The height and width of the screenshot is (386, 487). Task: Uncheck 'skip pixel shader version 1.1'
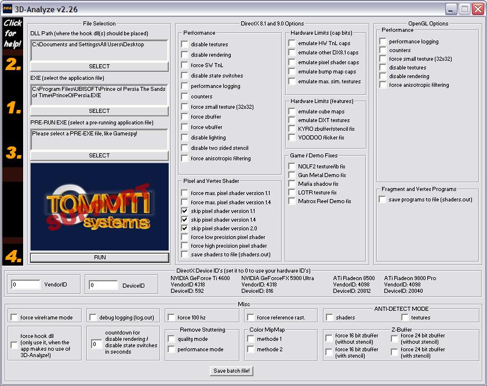(x=185, y=211)
